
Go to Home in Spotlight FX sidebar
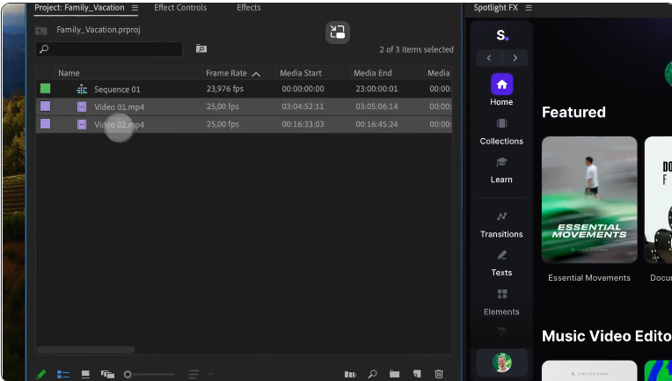[501, 91]
